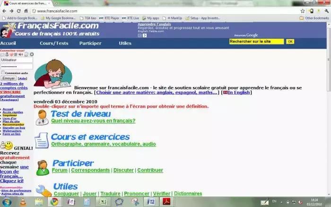Open Signaler un bug sidebar link
The height and width of the screenshot is (207, 331).
pyautogui.click(x=14, y=128)
